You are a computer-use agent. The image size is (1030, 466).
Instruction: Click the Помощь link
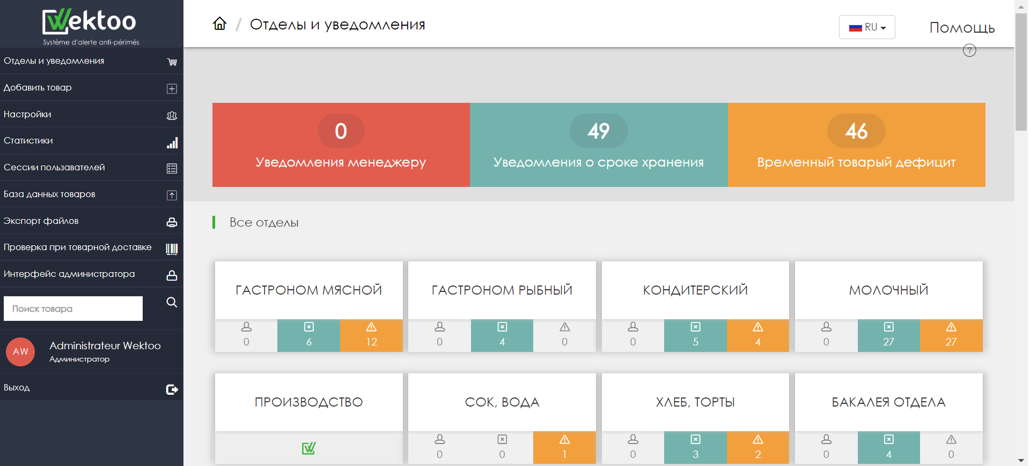click(962, 28)
